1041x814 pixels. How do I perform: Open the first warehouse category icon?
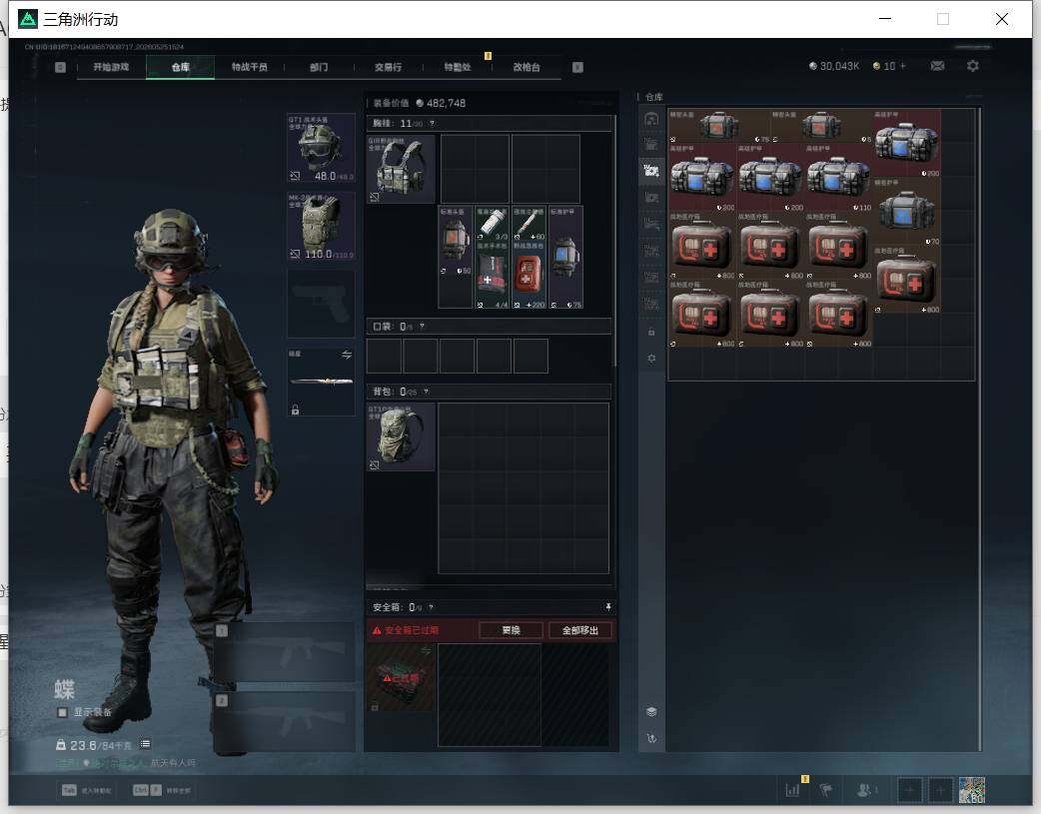point(652,119)
